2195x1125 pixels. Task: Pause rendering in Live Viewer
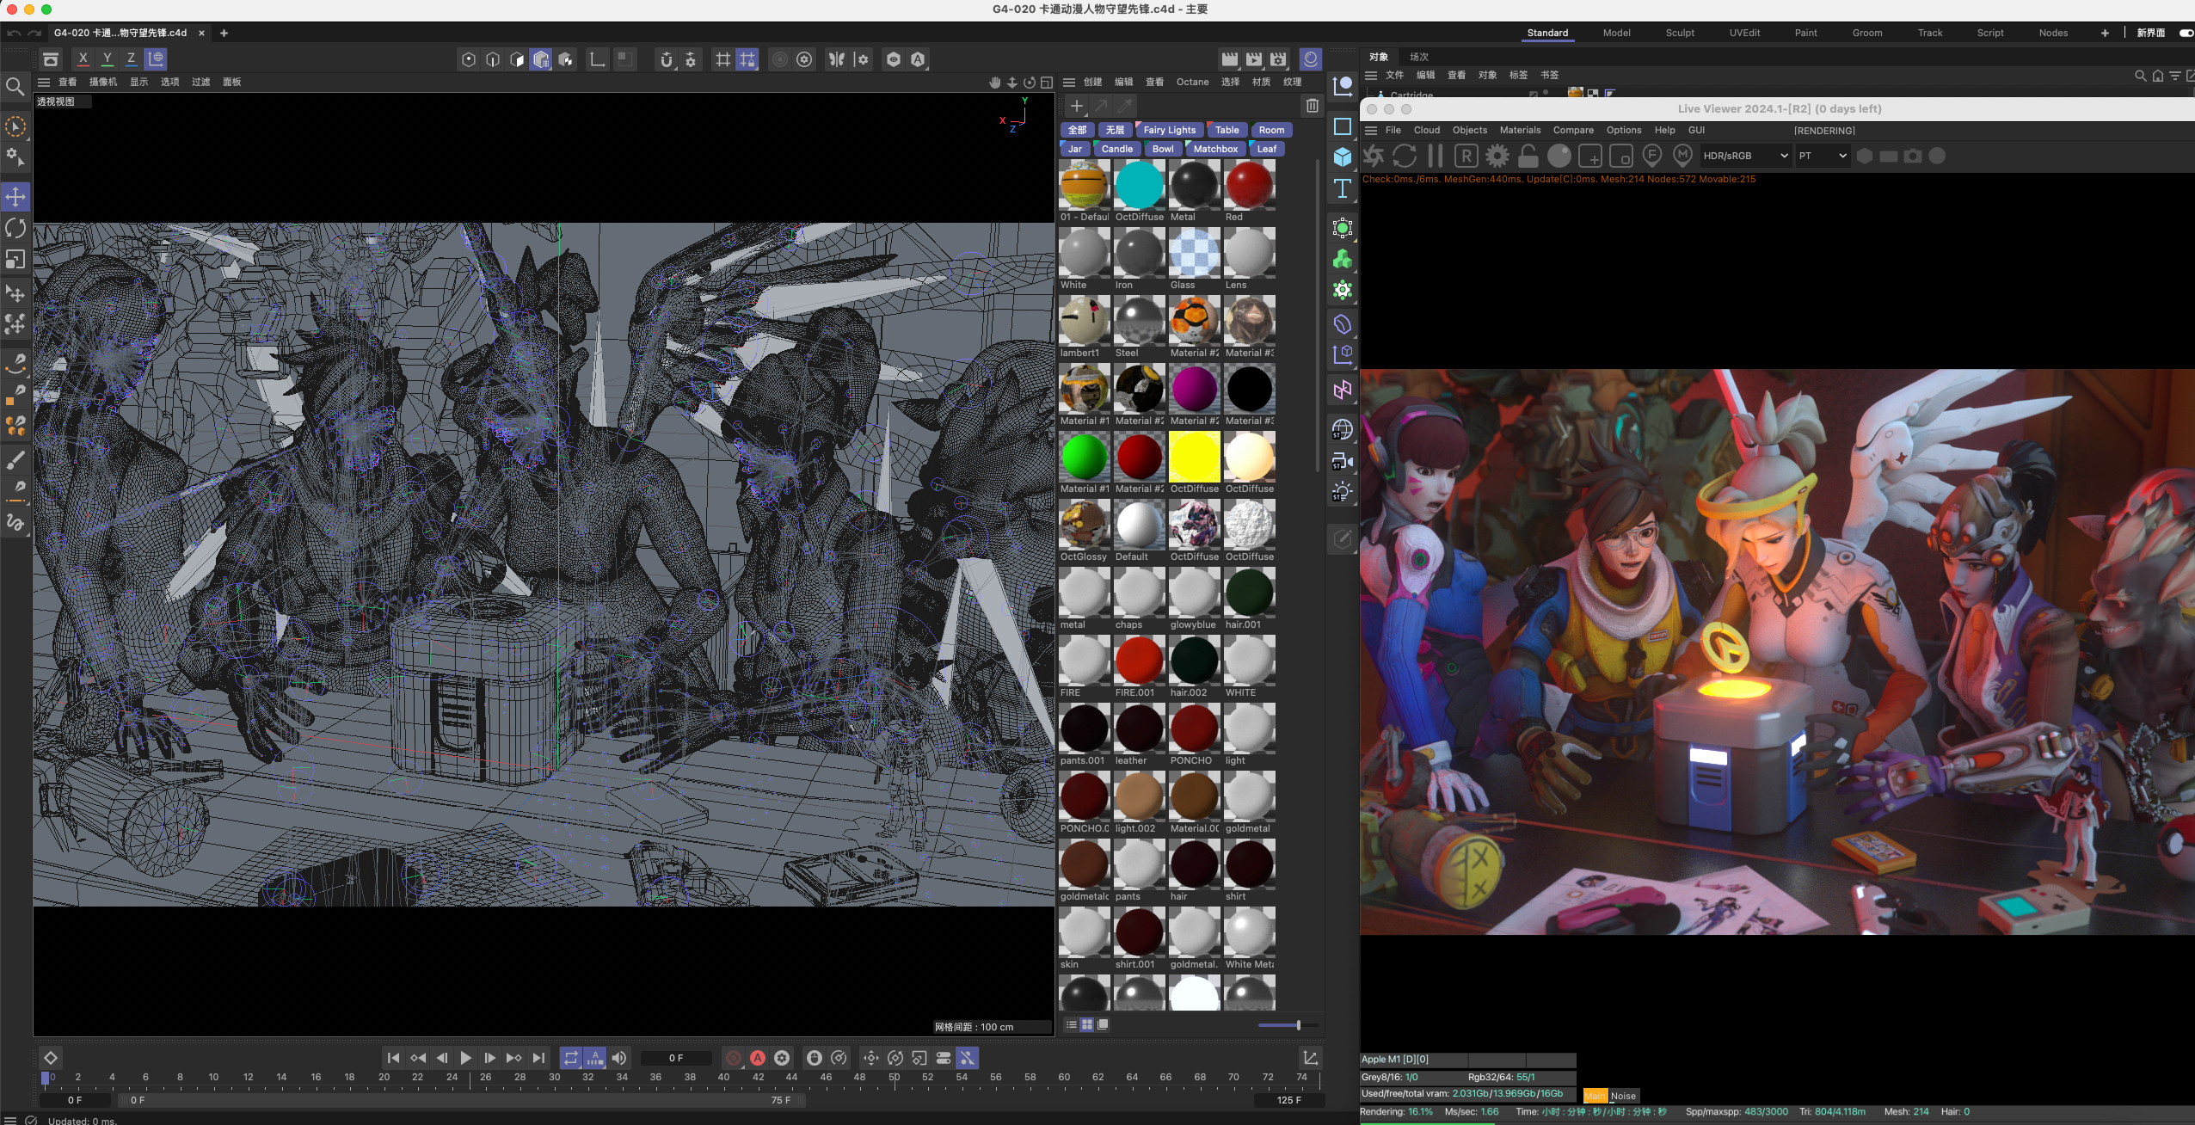pyautogui.click(x=1435, y=156)
